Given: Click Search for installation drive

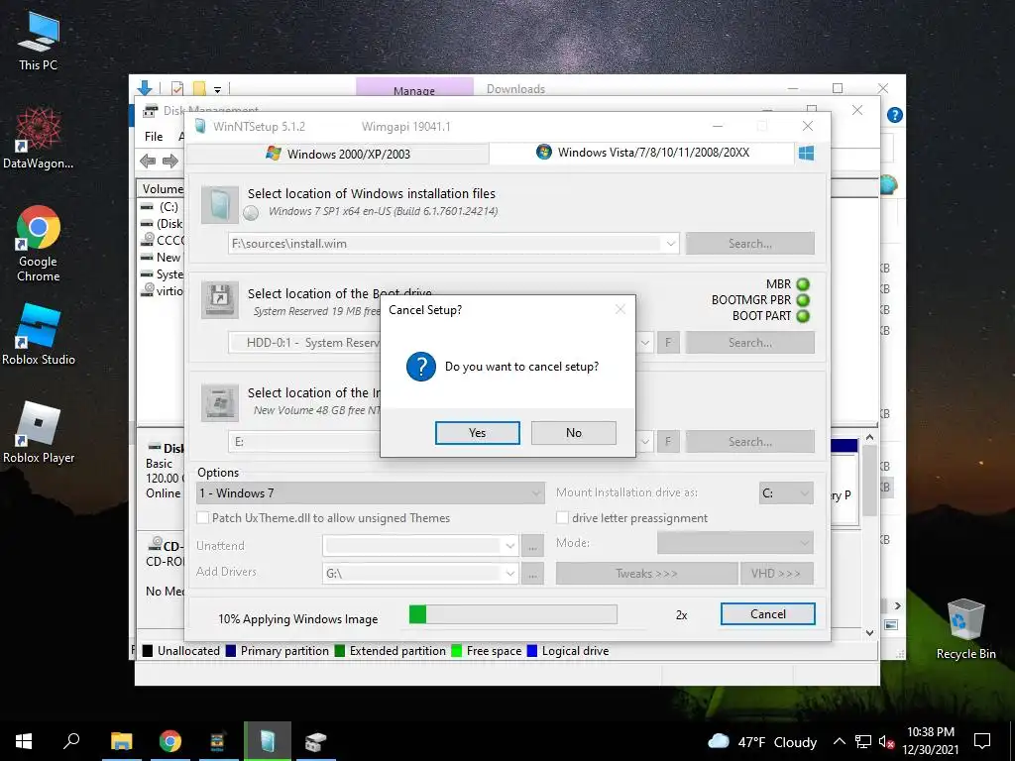Looking at the screenshot, I should pyautogui.click(x=749, y=441).
